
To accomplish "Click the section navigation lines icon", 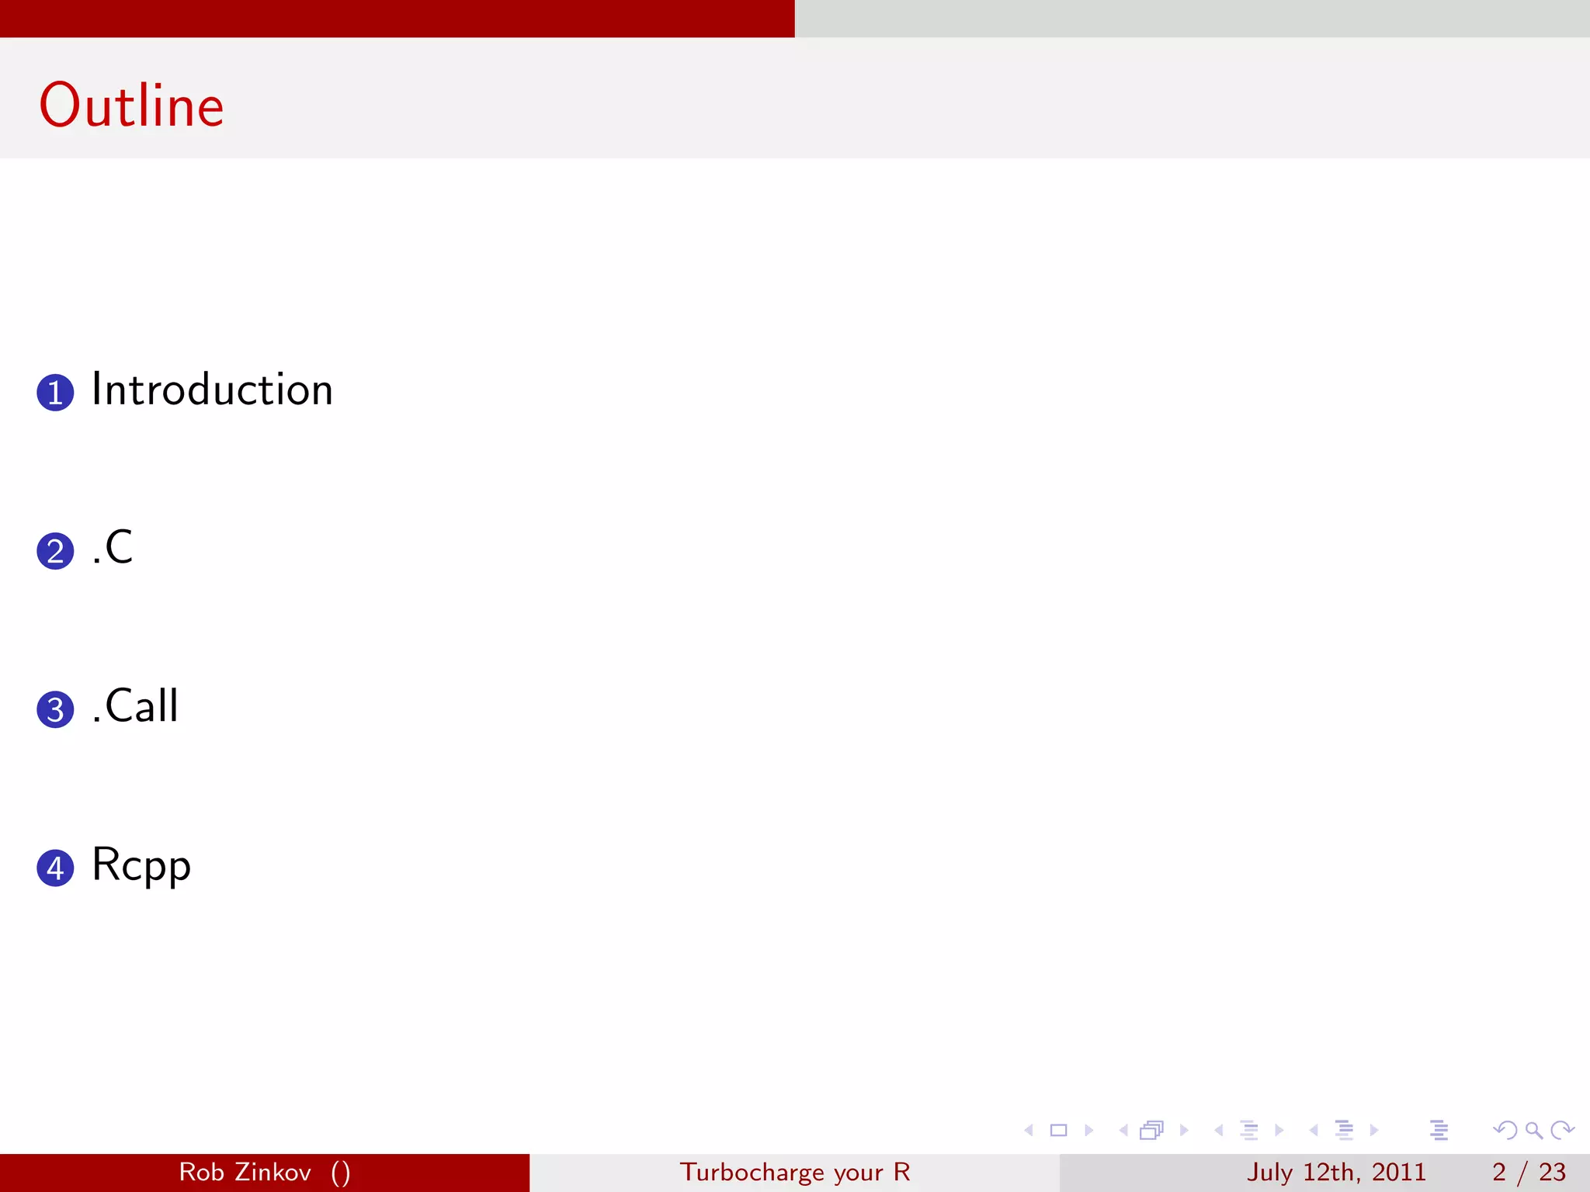I will click(x=1344, y=1131).
